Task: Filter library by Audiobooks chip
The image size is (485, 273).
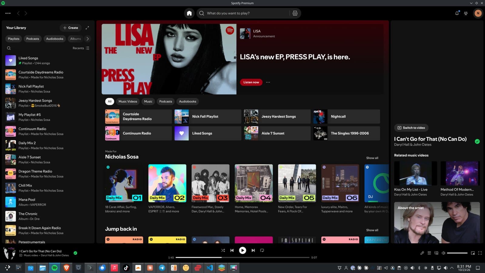Action: click(55, 39)
